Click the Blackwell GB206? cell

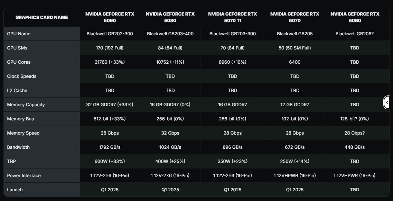(x=355, y=34)
